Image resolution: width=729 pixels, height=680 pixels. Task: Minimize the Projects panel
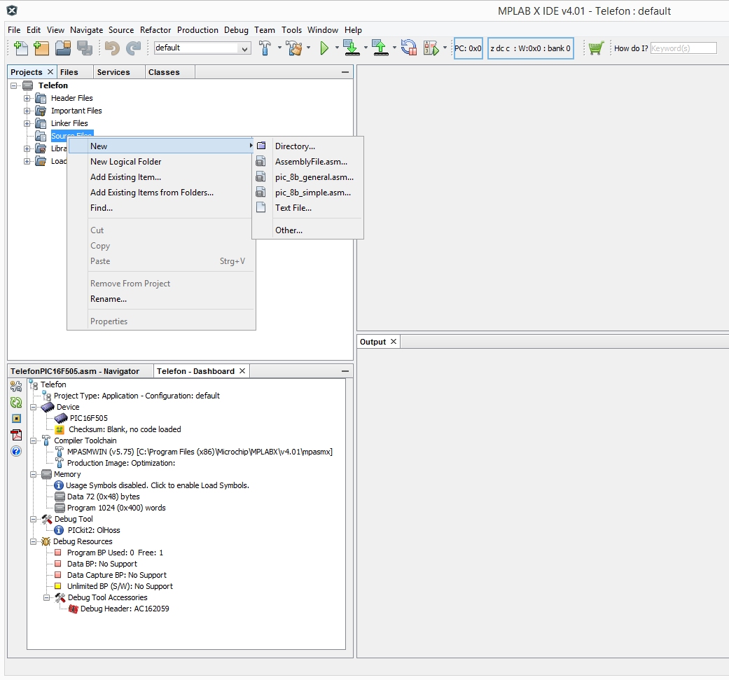coord(345,72)
